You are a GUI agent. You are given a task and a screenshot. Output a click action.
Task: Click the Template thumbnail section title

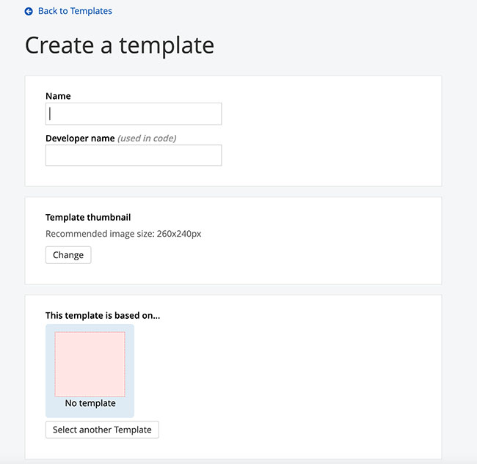88,217
